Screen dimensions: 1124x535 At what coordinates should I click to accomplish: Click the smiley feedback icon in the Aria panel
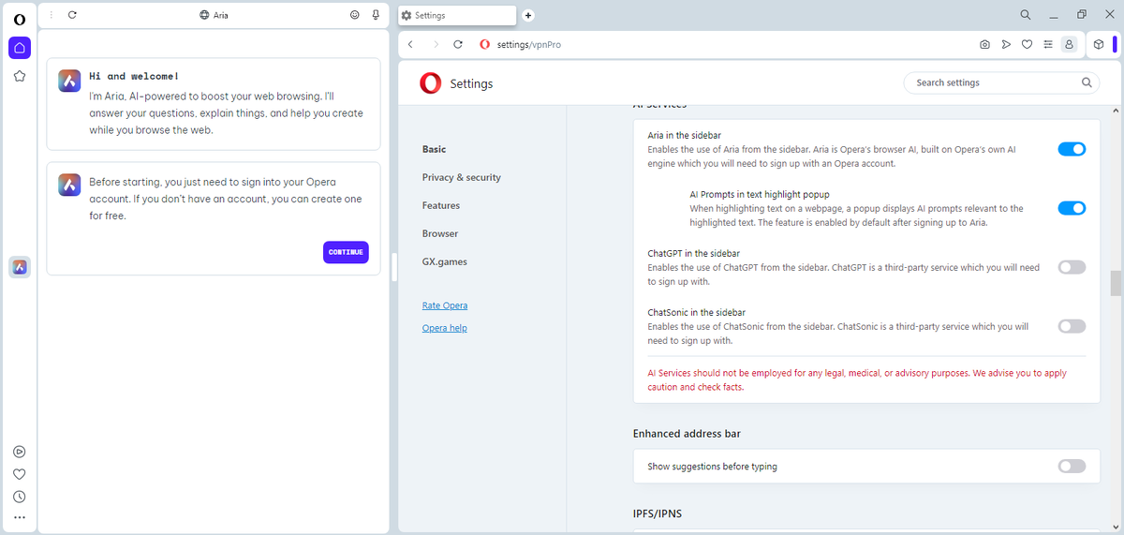(355, 15)
